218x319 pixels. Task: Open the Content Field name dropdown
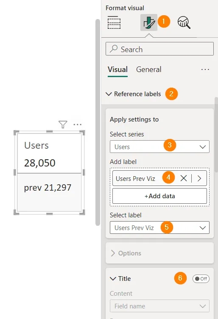tap(159, 306)
